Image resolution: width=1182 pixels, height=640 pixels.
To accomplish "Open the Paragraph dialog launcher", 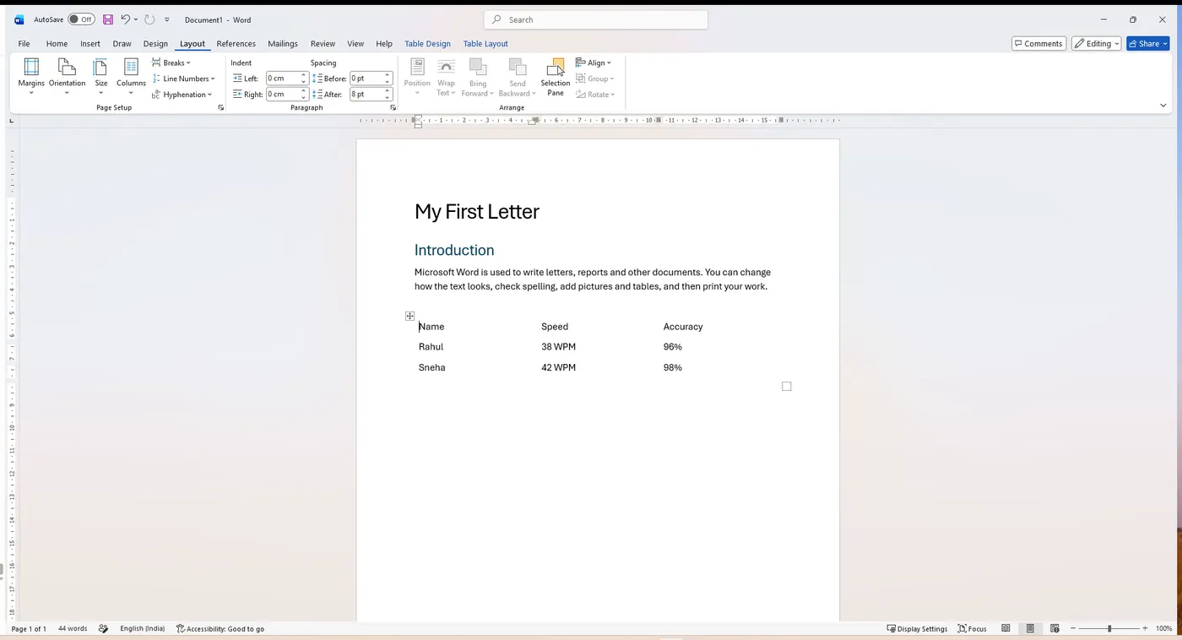I will [393, 108].
